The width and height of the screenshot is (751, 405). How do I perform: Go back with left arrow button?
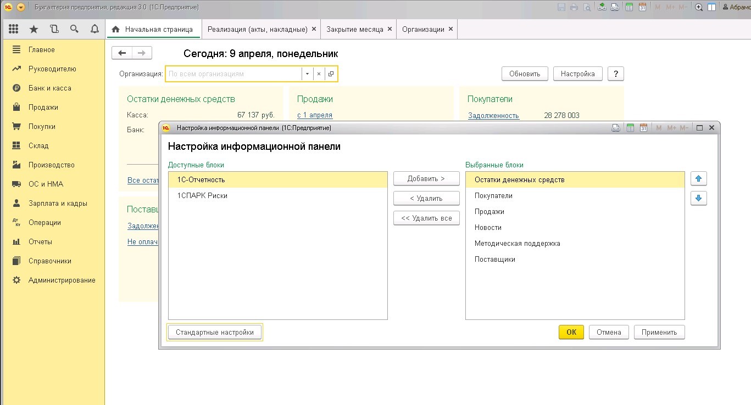coord(122,53)
